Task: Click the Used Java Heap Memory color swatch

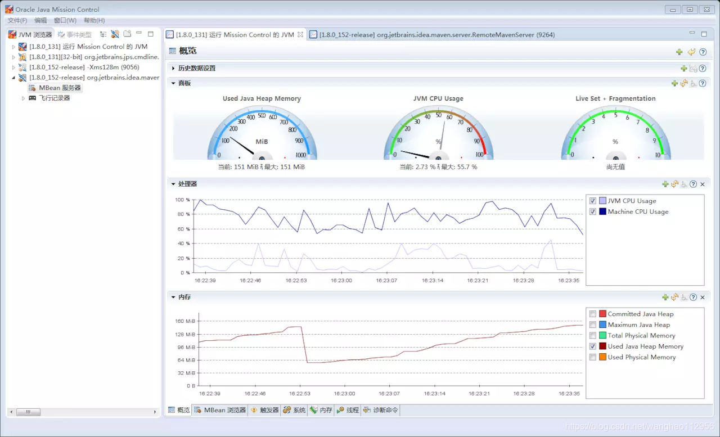Action: point(602,346)
